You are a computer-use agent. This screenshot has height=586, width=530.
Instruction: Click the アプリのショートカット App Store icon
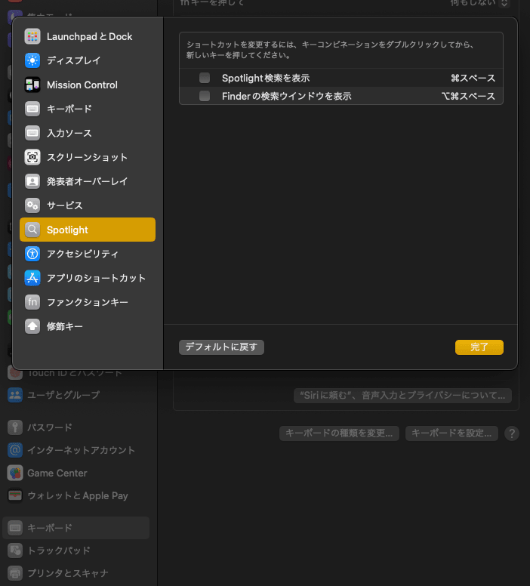[x=32, y=278]
